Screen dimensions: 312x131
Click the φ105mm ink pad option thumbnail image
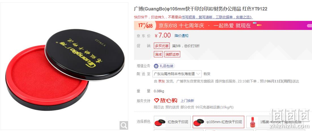tap(199, 122)
